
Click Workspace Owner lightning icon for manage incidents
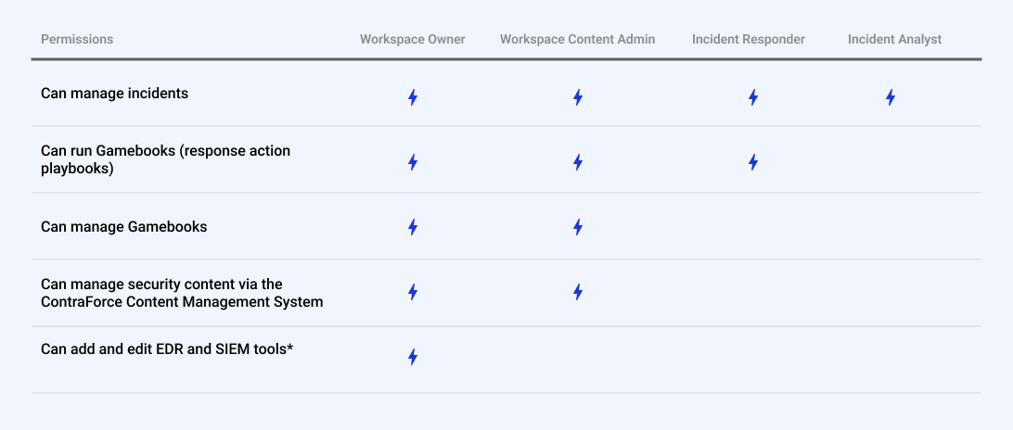[x=413, y=97]
